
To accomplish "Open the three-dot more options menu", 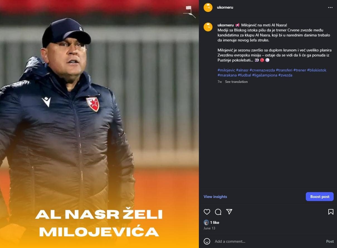I will [x=330, y=8].
